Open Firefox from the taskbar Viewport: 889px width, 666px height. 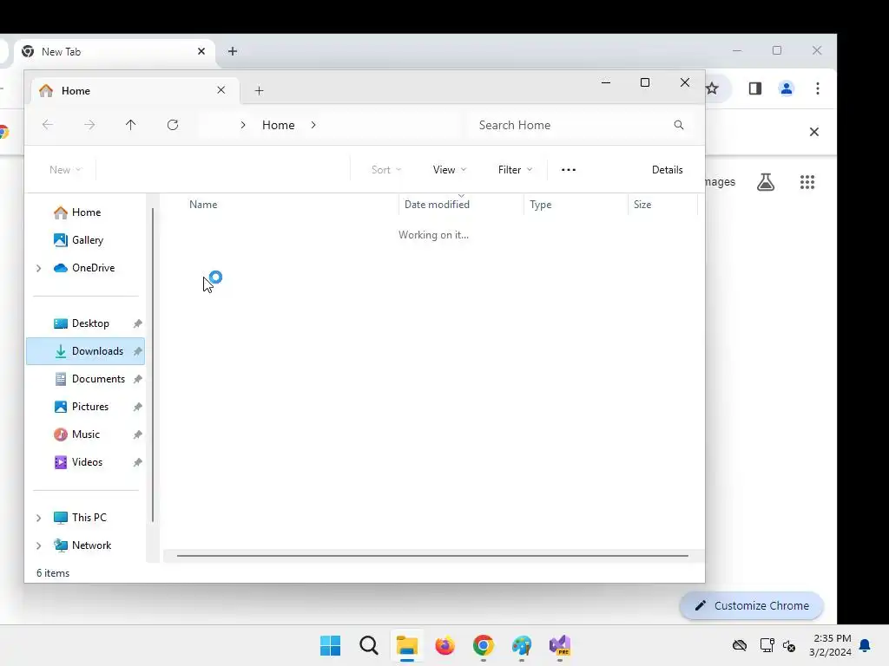coord(445,645)
